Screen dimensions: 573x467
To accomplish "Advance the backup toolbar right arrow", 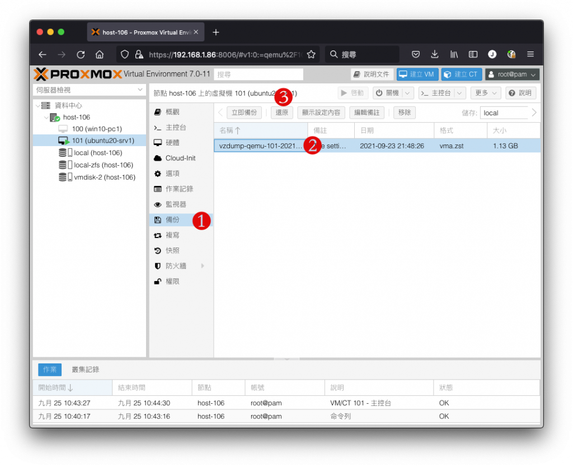I will click(534, 113).
